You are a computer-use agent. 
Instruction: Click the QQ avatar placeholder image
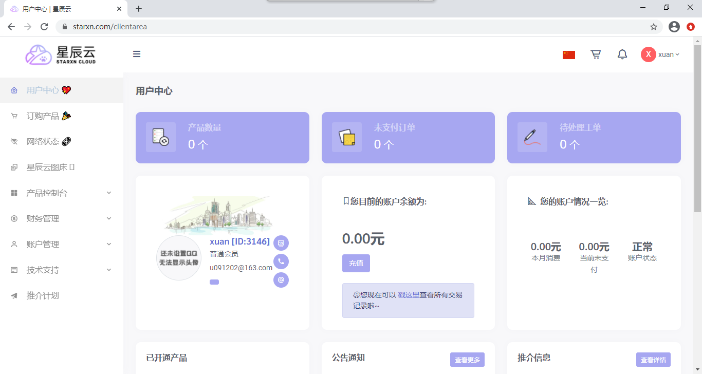179,258
